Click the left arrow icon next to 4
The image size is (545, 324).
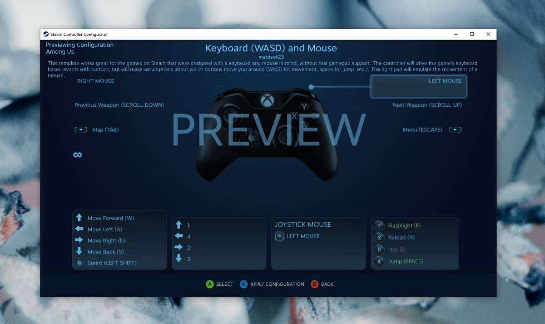[178, 236]
